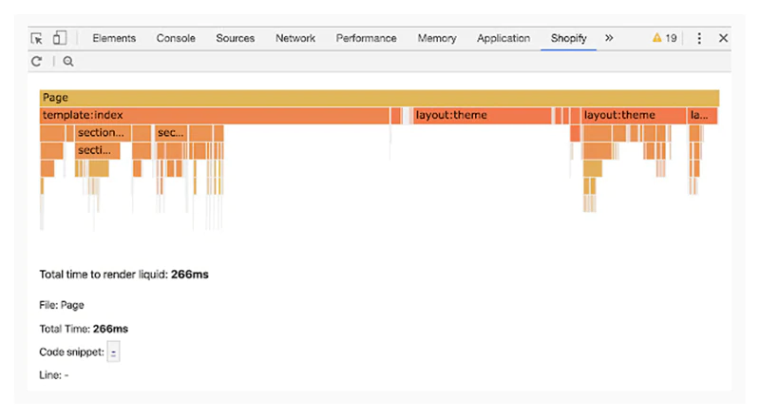Select the template:index flame bar
The image size is (760, 418).
pyautogui.click(x=214, y=116)
